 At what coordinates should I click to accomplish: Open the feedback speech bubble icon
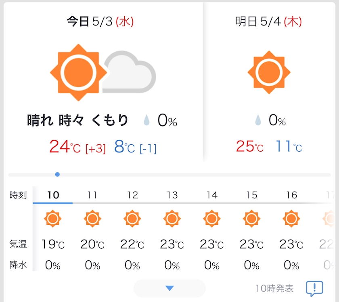(x=314, y=288)
